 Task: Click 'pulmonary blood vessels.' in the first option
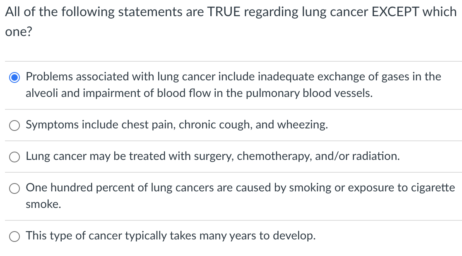(x=309, y=93)
